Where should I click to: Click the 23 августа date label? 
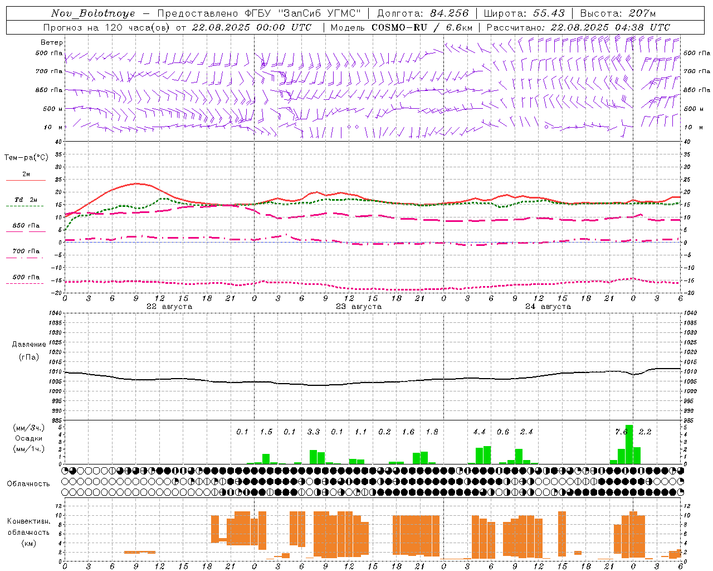coord(359,307)
